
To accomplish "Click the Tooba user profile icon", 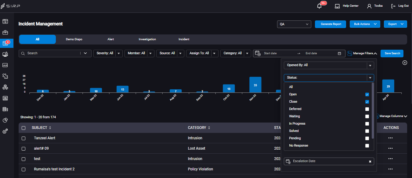I will (369, 6).
